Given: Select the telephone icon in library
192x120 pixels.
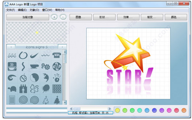Looking at the screenshot, I should coord(57,55).
